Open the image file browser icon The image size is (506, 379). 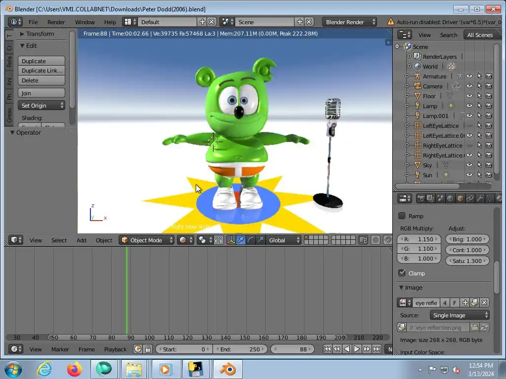click(474, 328)
